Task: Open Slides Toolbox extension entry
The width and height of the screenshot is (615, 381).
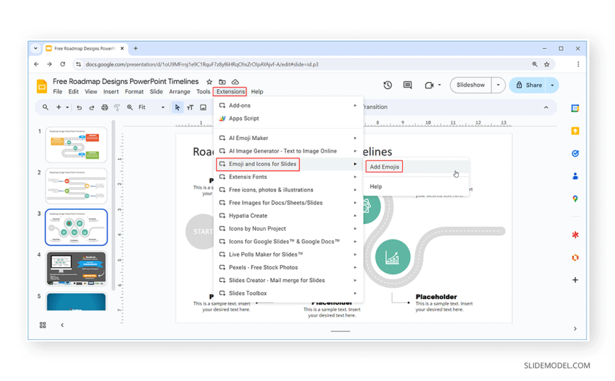Action: click(288, 293)
